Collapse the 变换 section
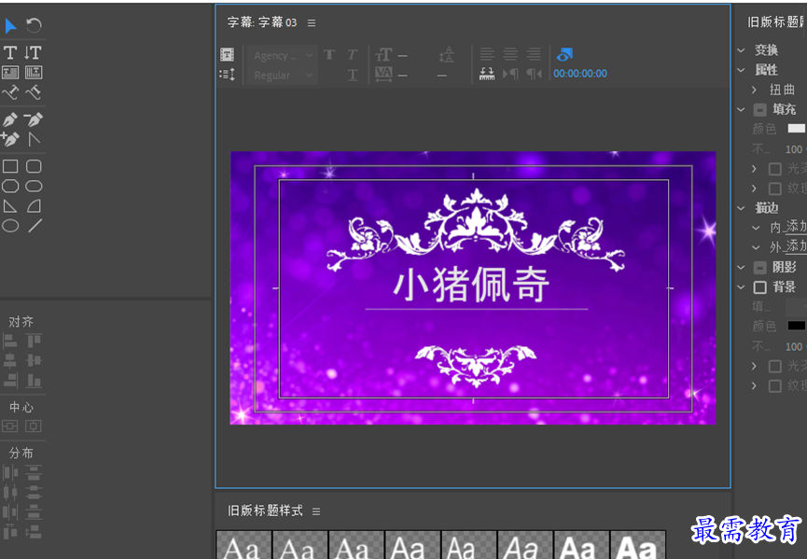 pyautogui.click(x=741, y=50)
